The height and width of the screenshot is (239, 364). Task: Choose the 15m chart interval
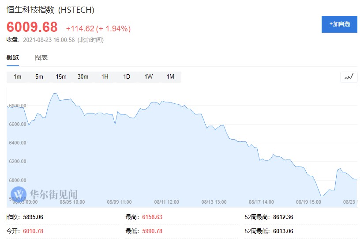coord(61,76)
